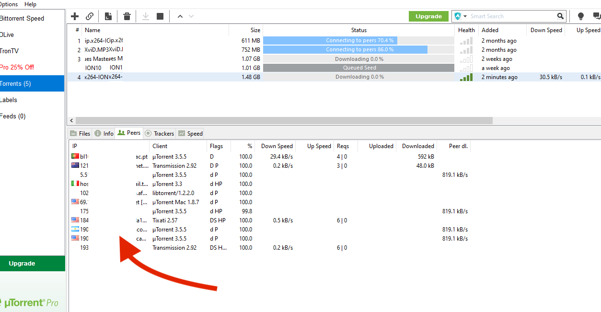Select the 1.48 GB torrent row
The image size is (601, 312).
(x=334, y=77)
